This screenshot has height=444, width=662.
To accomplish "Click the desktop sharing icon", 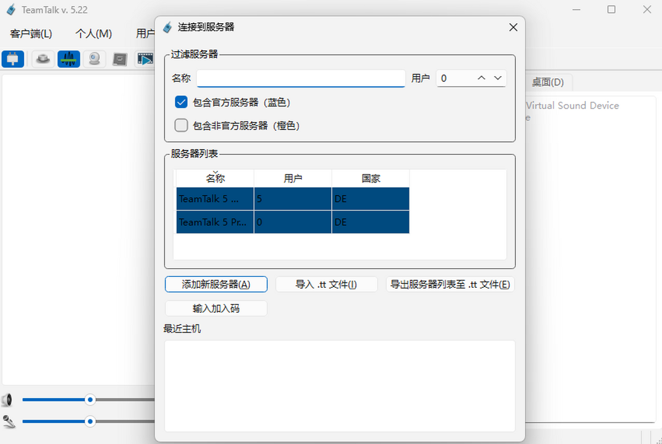I will [120, 58].
